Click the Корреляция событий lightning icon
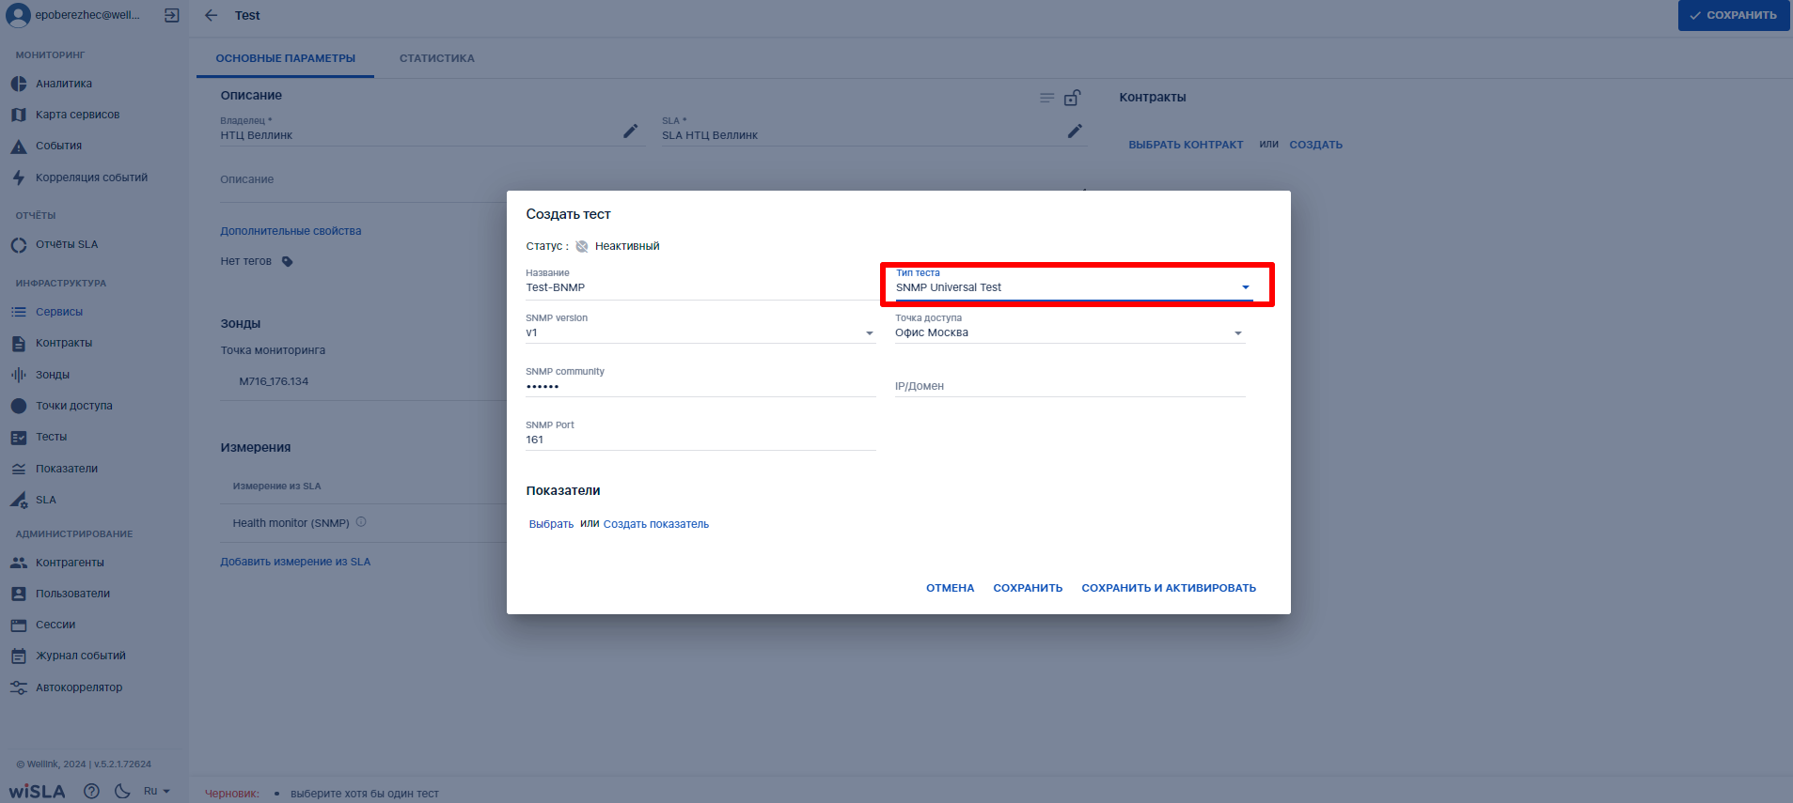Screen dimensions: 1793x803 click(x=19, y=178)
